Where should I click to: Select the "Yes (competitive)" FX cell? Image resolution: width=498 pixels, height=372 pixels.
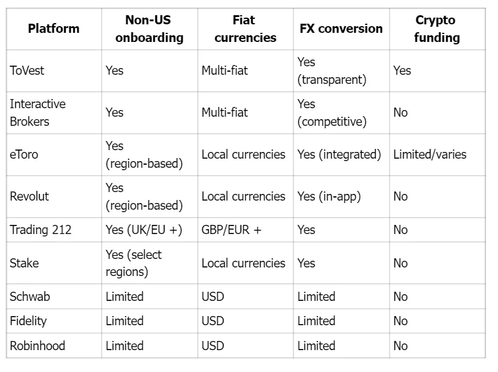tap(332, 112)
